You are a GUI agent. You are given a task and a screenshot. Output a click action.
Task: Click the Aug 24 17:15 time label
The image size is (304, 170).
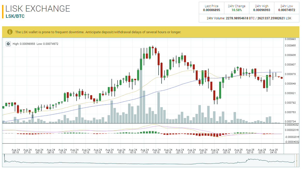pos(145,151)
